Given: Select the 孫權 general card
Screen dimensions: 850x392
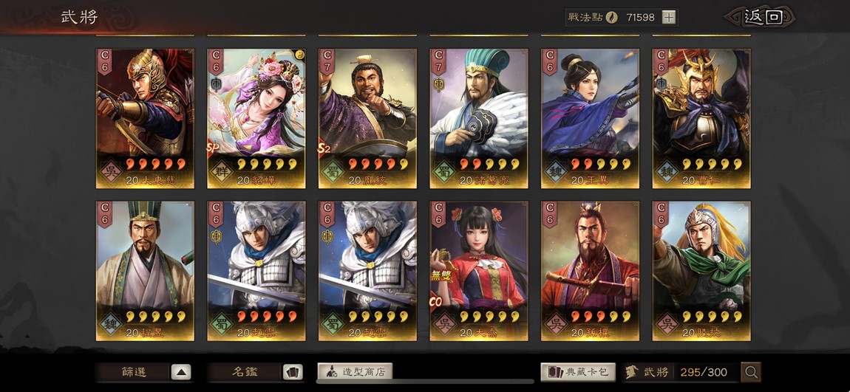Looking at the screenshot, I should (x=591, y=271).
